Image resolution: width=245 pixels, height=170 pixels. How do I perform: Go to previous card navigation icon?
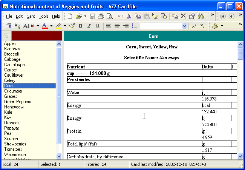point(231,16)
